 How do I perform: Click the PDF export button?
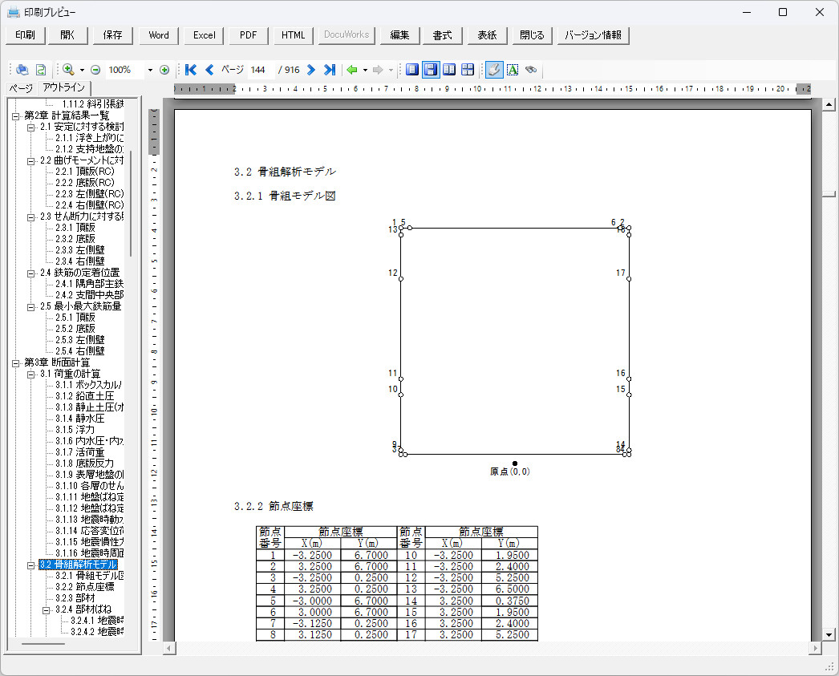click(x=248, y=35)
